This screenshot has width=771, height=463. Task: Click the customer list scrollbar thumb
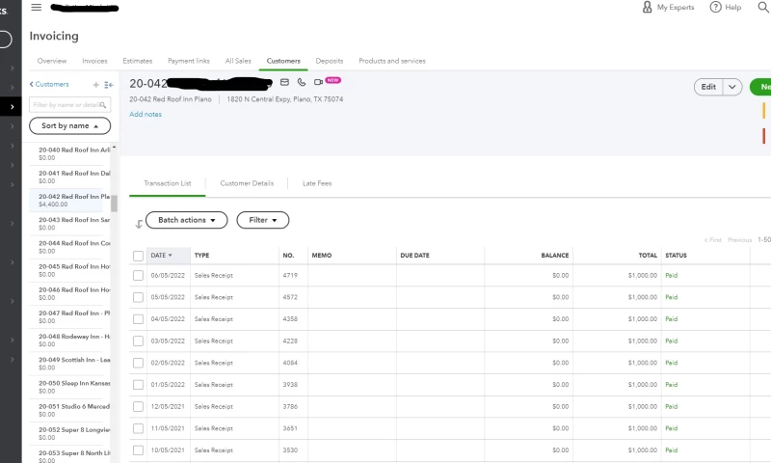[x=114, y=204]
